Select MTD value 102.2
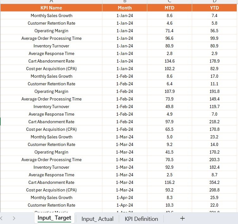The width and height of the screenshot is (238, 224). (169, 69)
